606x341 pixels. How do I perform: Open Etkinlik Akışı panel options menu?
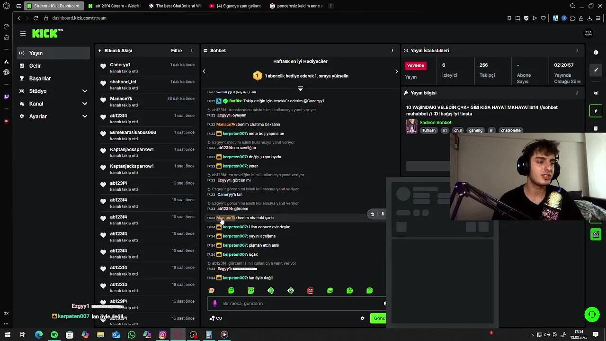coord(192,51)
